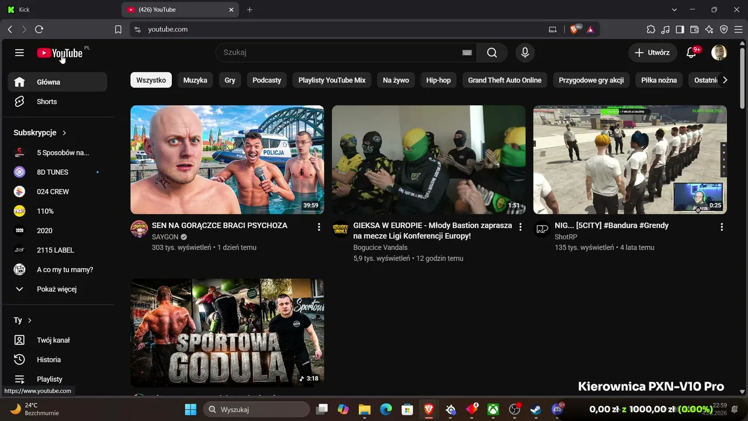Open the 024 CREW subscription
Viewport: 748px width, 421px height.
(57, 192)
